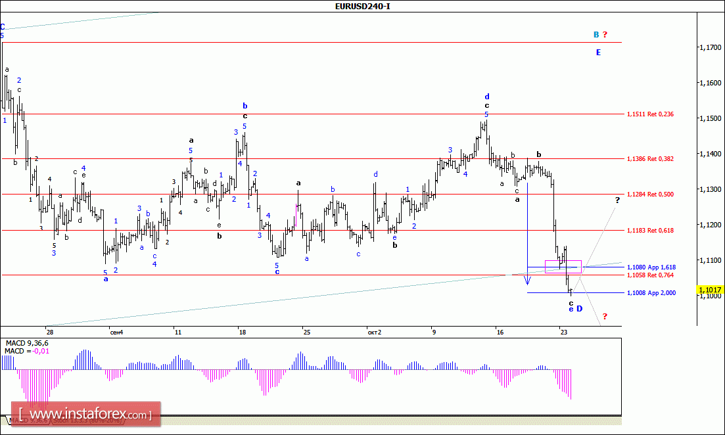Click the MACD 9,36,6 indicator heading

point(27,344)
